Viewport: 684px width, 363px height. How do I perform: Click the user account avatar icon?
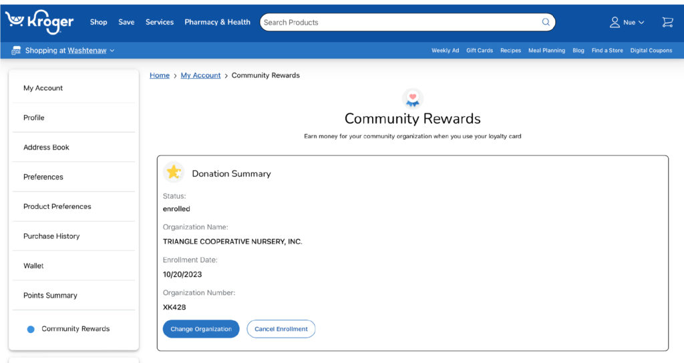point(615,22)
